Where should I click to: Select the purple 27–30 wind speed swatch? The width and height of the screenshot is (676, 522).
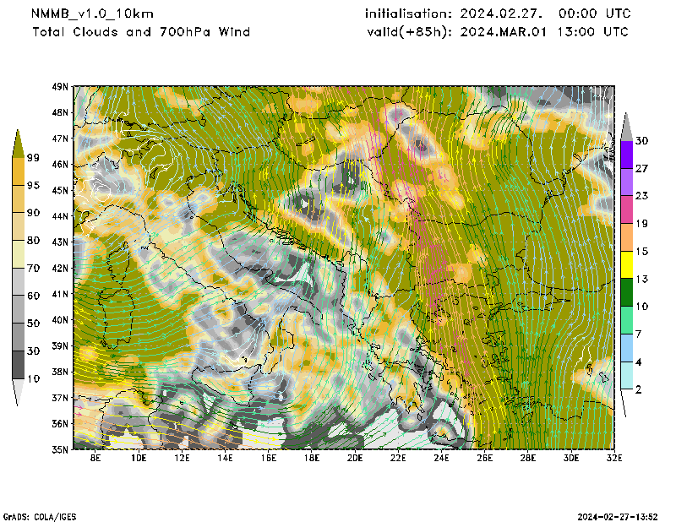626,154
